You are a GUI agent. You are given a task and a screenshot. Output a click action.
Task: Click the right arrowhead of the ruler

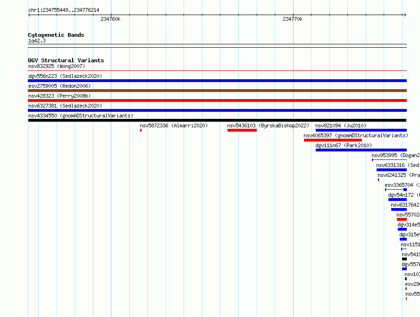click(x=405, y=15)
